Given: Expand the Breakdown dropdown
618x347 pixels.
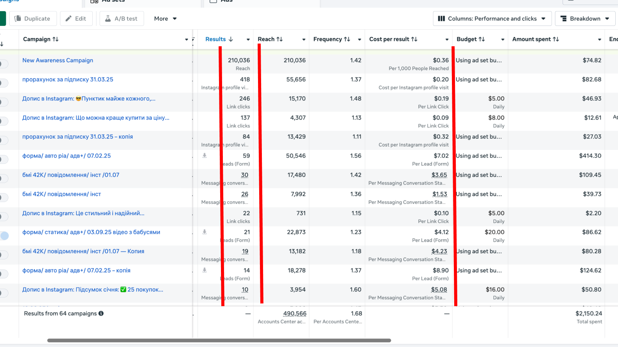Looking at the screenshot, I should tap(585, 19).
